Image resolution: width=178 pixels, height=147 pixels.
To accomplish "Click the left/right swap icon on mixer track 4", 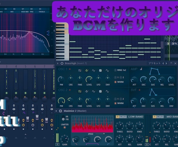I will click(14, 109).
